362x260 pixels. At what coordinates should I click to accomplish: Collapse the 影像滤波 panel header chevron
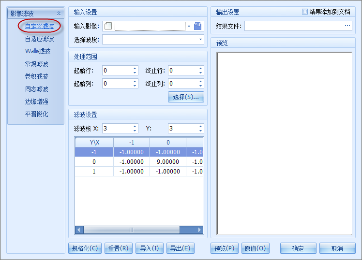(x=59, y=14)
